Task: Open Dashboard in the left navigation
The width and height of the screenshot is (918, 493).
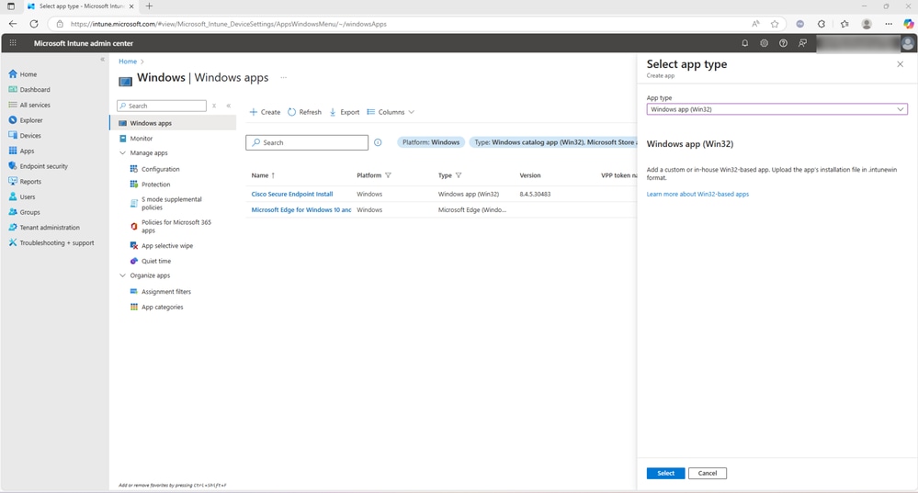Action: pos(29,89)
